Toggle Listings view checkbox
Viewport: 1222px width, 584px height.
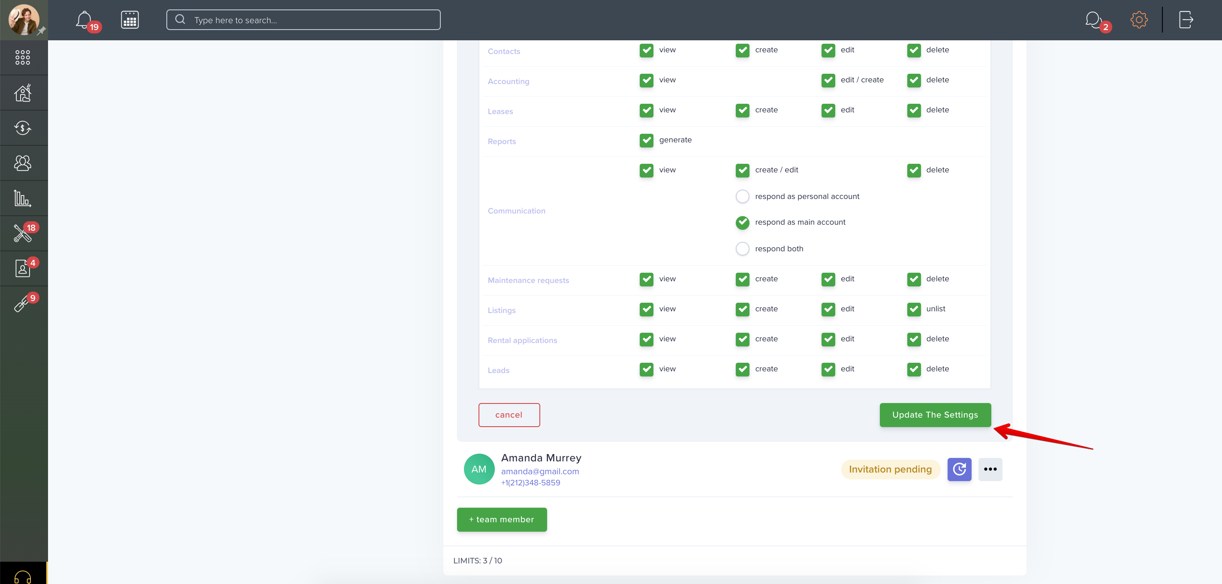click(x=646, y=309)
